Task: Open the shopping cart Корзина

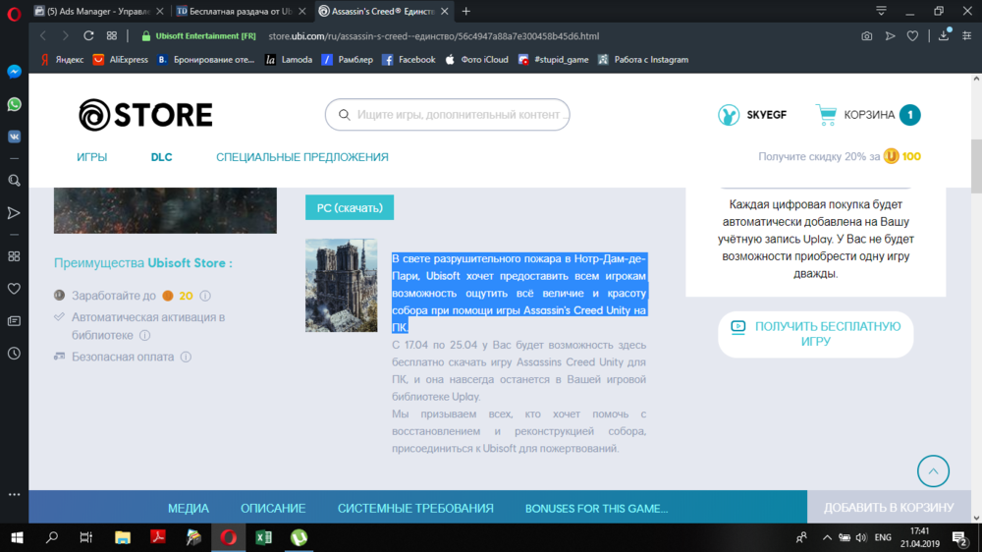Action: point(868,115)
